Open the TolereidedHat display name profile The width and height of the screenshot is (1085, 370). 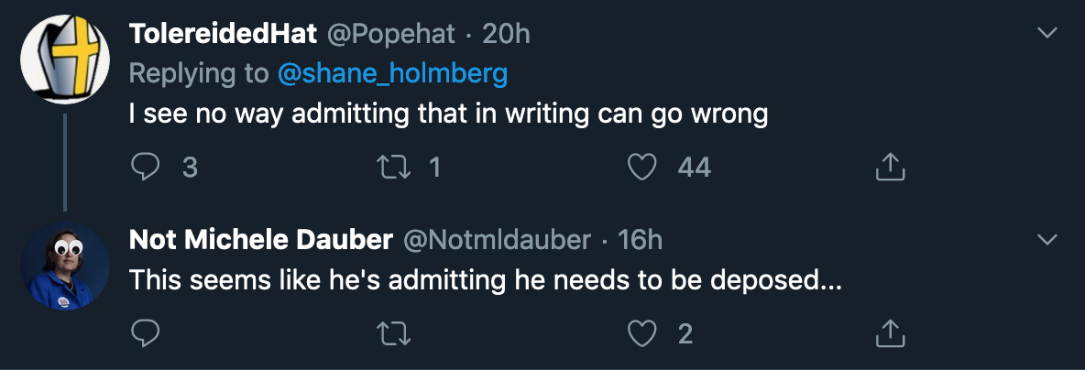pos(222,33)
